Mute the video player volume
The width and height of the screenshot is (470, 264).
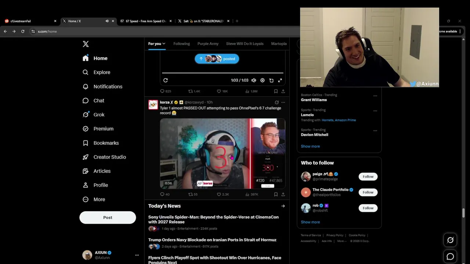(x=254, y=80)
